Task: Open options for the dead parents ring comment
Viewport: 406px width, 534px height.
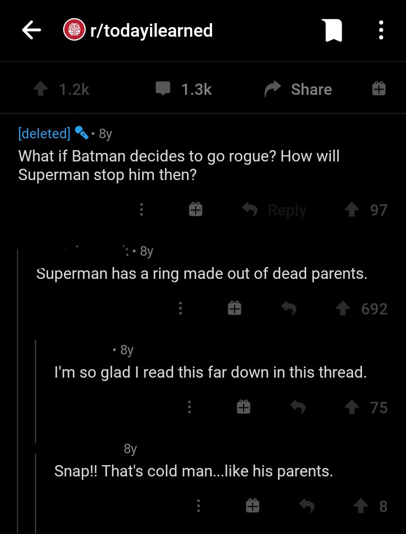Action: 180,308
